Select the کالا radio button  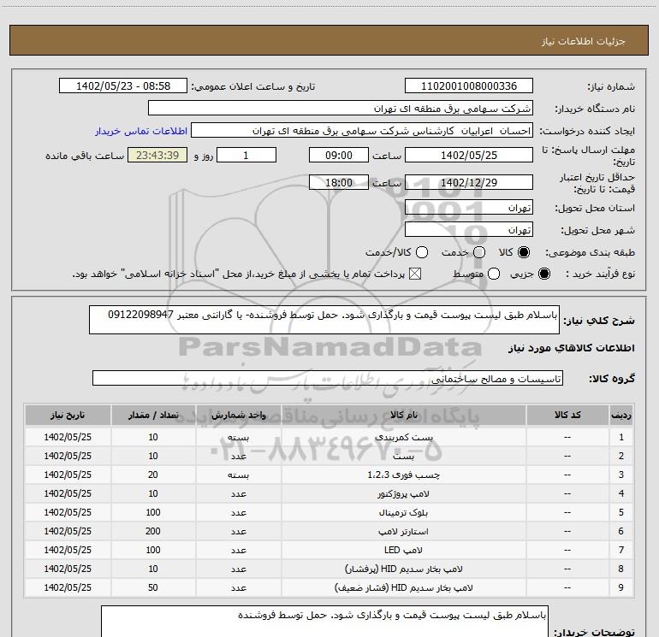[524, 252]
